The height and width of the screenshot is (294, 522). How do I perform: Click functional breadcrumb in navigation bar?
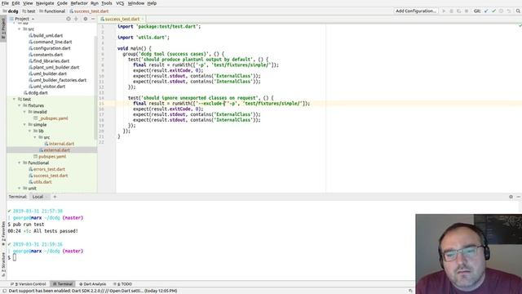pyautogui.click(x=52, y=11)
